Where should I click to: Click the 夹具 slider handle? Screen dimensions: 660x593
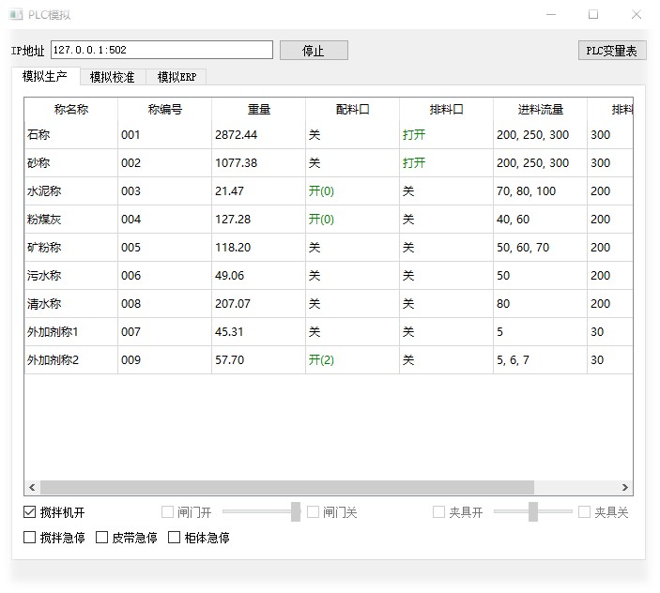[533, 512]
